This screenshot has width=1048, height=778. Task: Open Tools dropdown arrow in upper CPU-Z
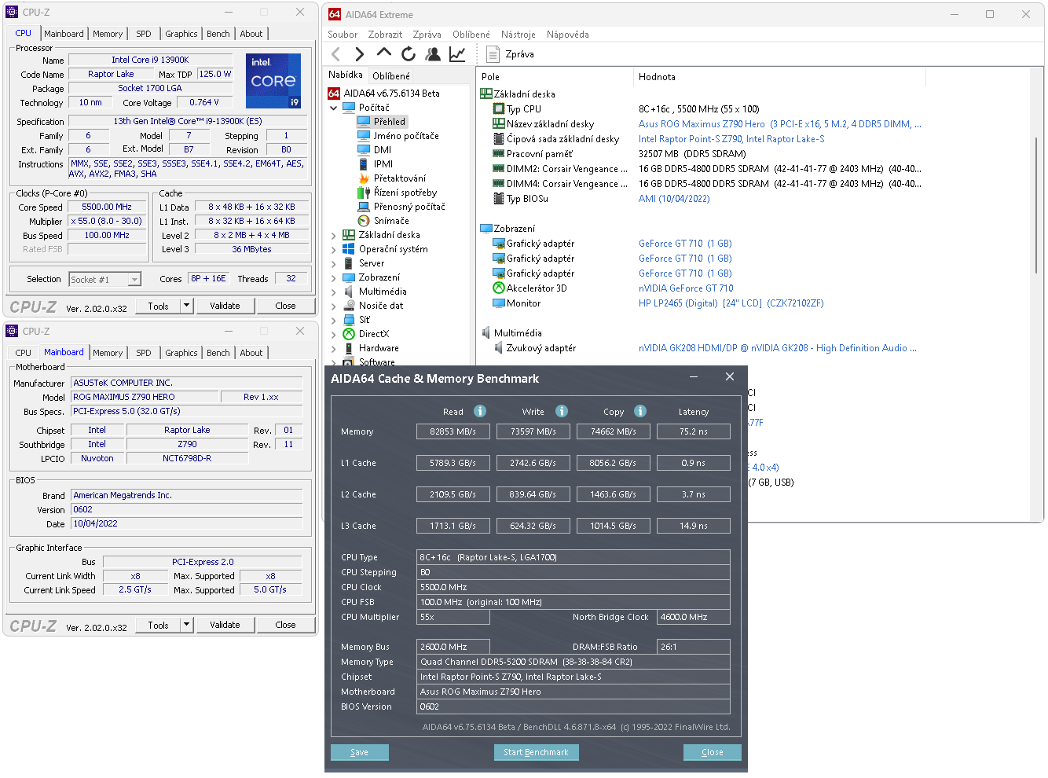[186, 306]
